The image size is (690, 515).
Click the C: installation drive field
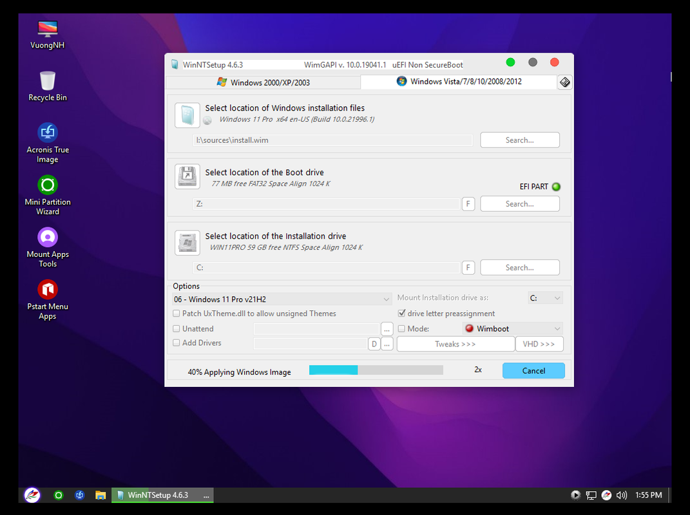click(326, 267)
